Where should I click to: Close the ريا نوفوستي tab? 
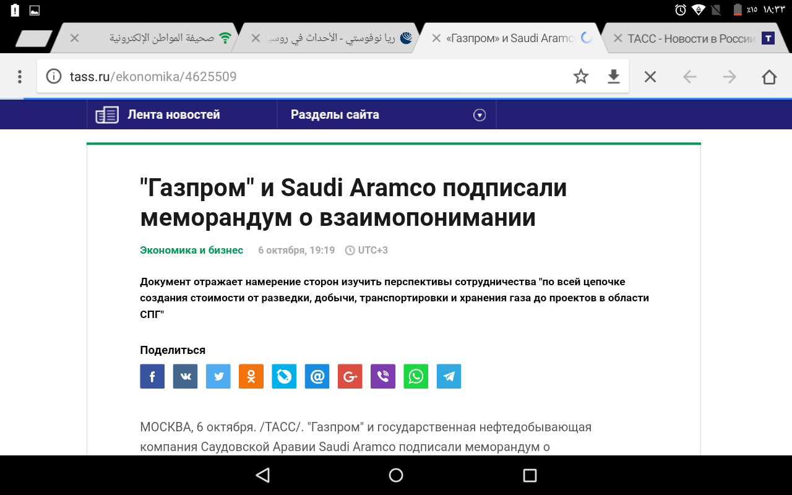coord(256,38)
